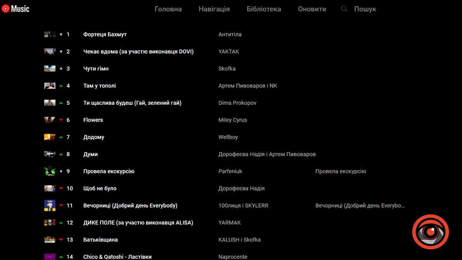Click the red eye watermark icon

click(x=430, y=232)
